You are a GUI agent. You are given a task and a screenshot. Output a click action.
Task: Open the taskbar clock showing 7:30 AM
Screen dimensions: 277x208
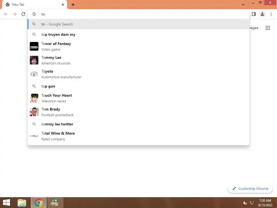[265, 203]
